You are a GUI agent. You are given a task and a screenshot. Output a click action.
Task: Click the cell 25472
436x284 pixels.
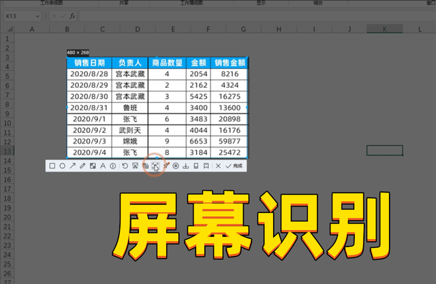(230, 153)
